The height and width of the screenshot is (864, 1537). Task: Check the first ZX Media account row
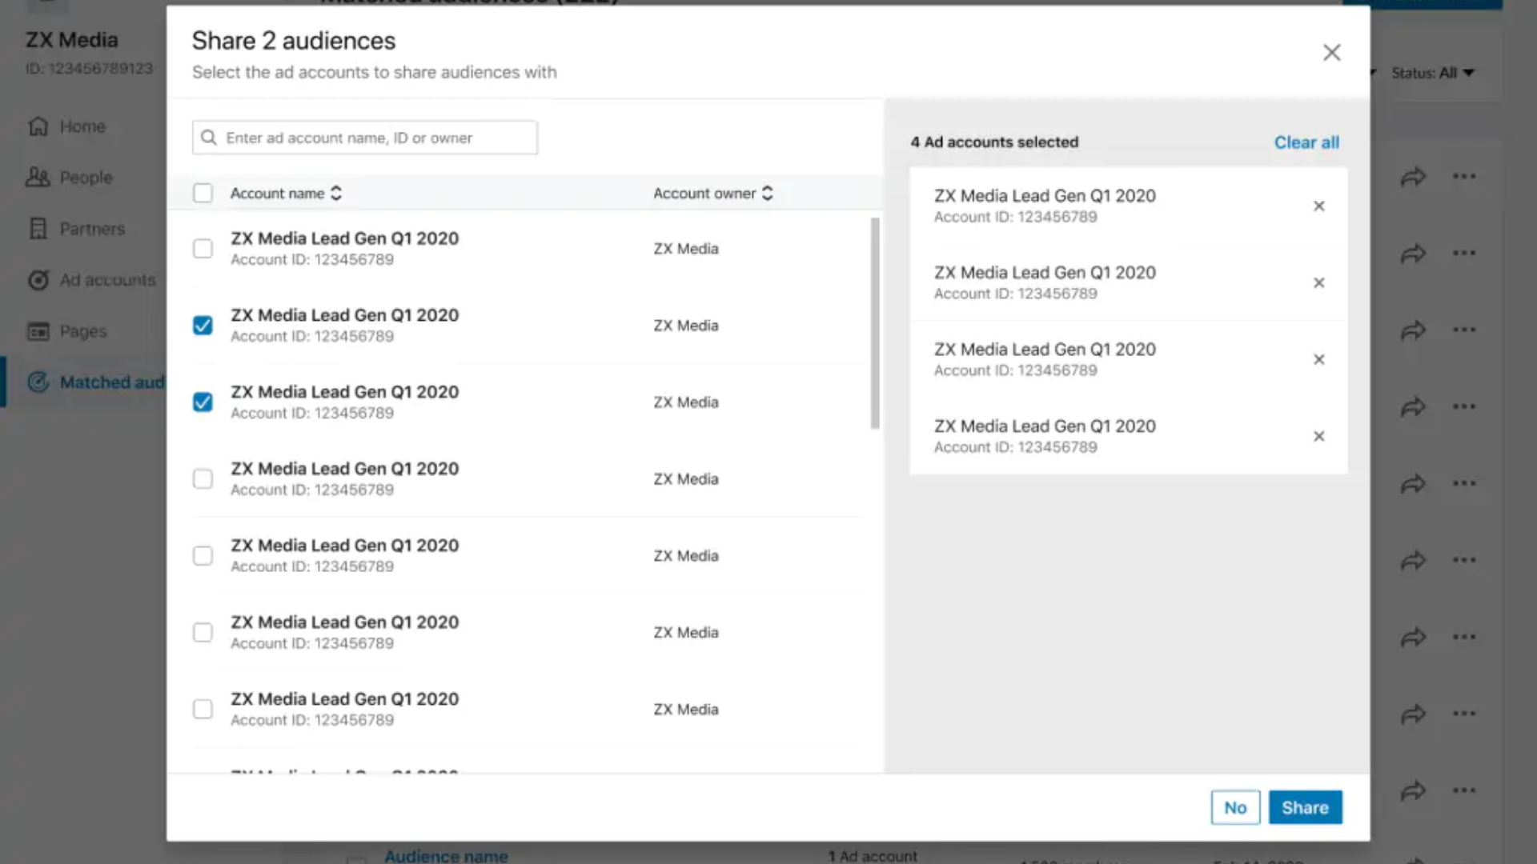203,249
